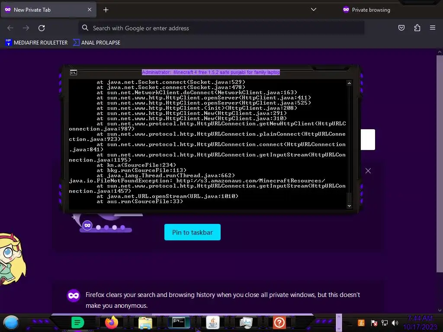Click the Private browsing indicator

coord(366,10)
